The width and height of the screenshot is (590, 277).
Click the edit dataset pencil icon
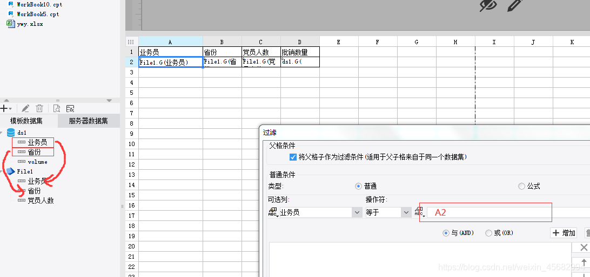(x=25, y=108)
